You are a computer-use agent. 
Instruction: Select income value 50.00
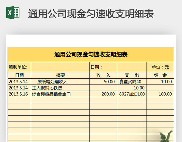103,82
